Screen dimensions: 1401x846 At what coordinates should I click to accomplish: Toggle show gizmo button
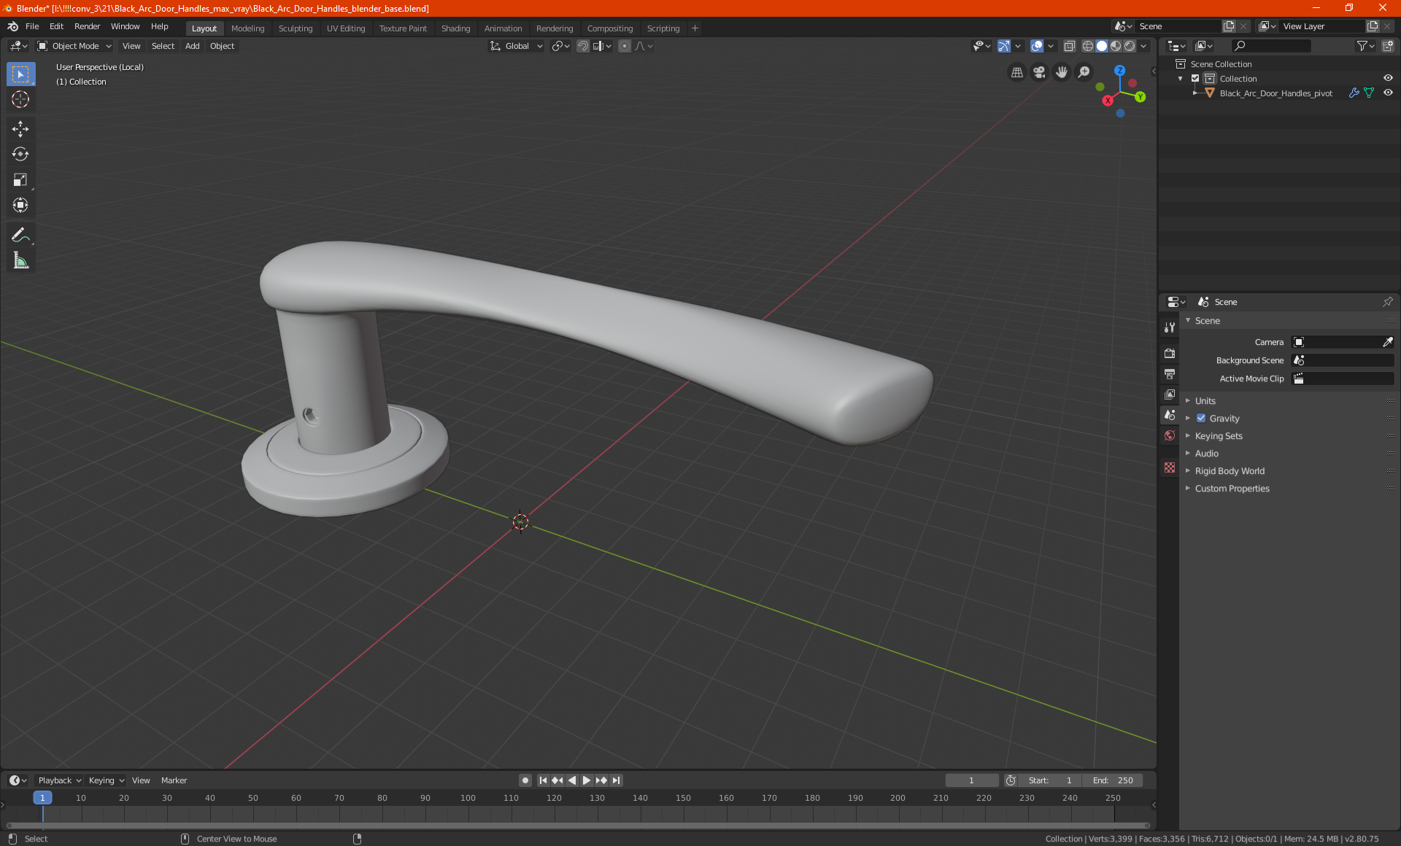click(1004, 46)
